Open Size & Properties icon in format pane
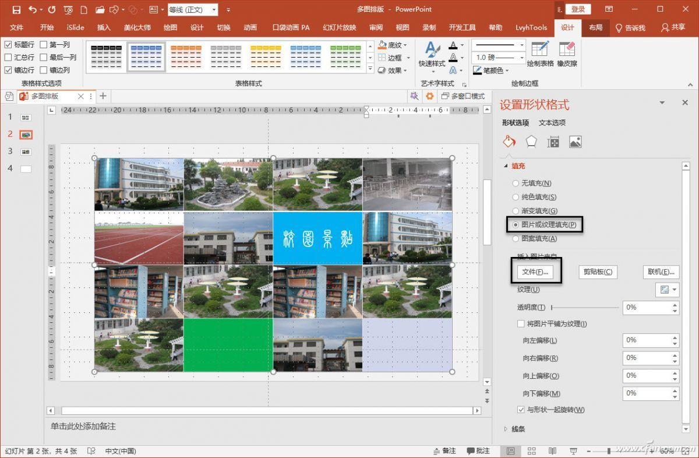699x458 pixels. [x=553, y=142]
